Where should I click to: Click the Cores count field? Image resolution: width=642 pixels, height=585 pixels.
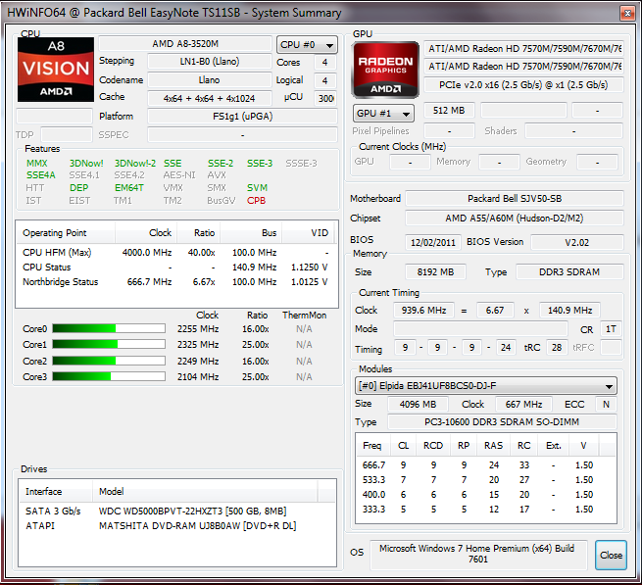coord(325,63)
